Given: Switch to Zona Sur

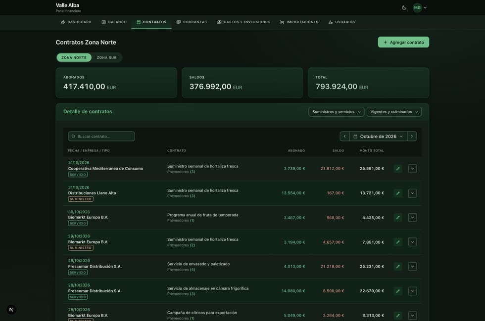Looking at the screenshot, I should [x=107, y=57].
